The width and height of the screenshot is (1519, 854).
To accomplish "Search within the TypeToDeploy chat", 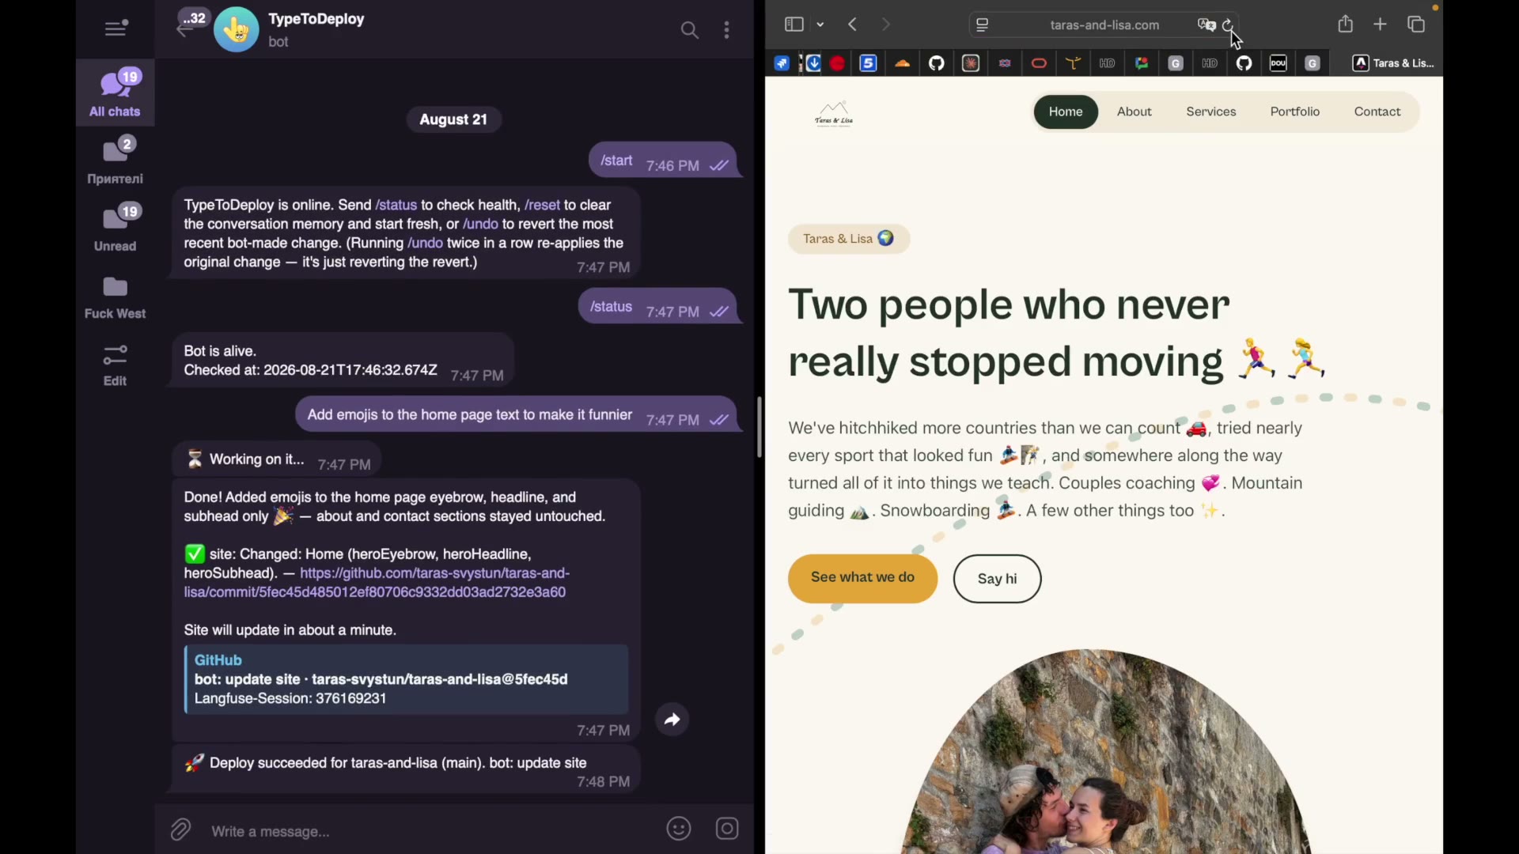I will click(690, 31).
